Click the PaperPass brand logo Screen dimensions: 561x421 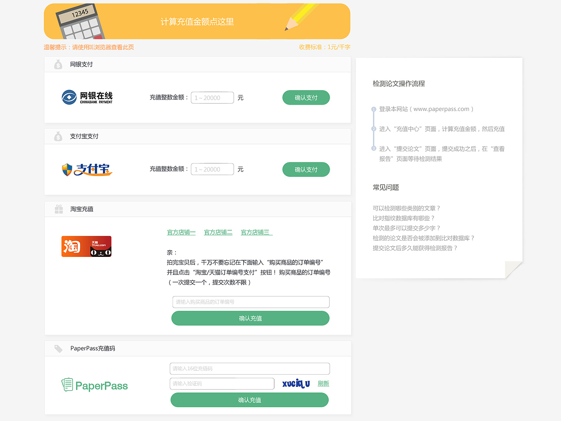click(x=94, y=386)
